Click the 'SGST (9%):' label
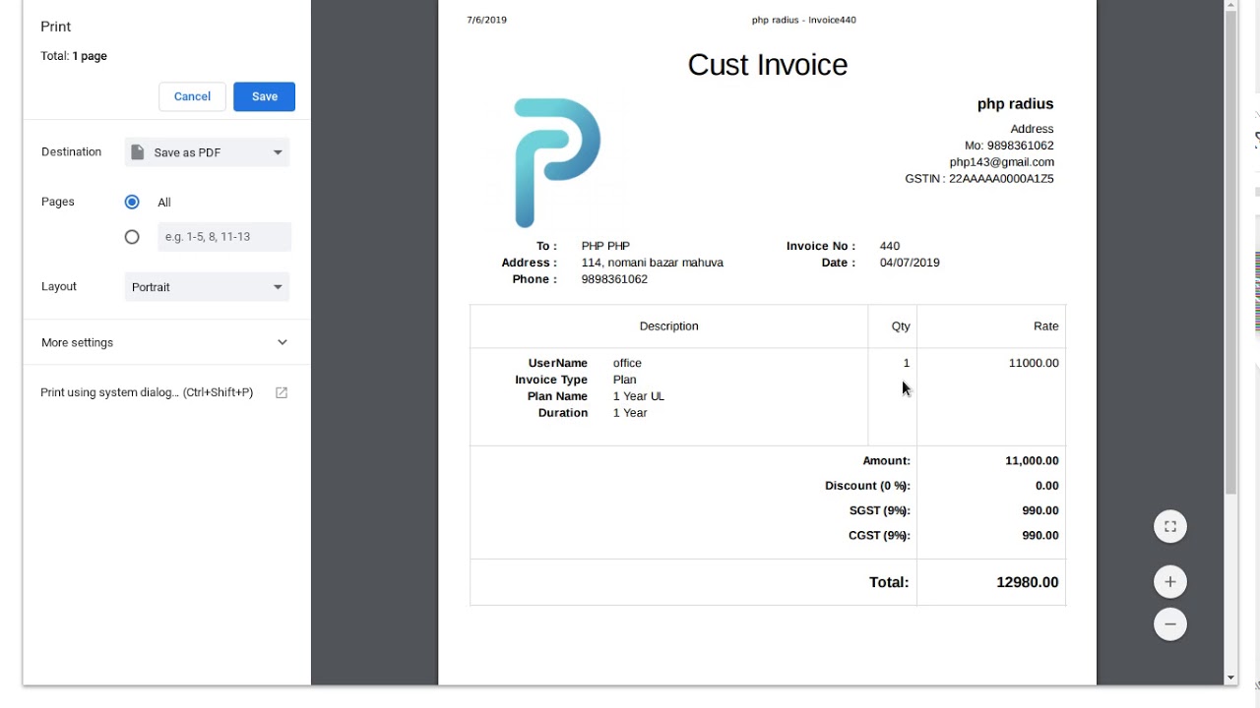The image size is (1260, 708). tap(880, 511)
